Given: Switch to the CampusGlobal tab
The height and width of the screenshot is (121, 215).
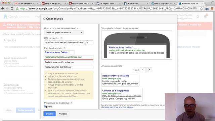Looking at the screenshot, I should pos(108,4).
